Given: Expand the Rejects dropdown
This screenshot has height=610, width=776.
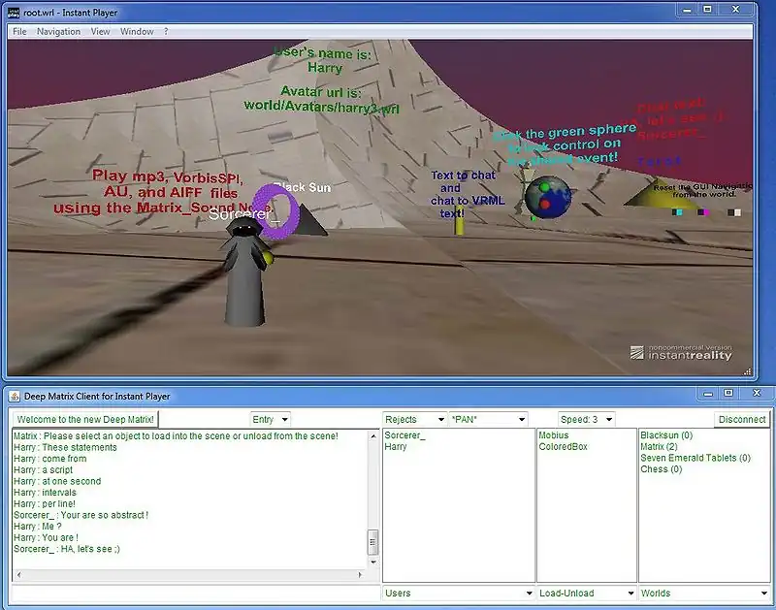Looking at the screenshot, I should [x=413, y=419].
